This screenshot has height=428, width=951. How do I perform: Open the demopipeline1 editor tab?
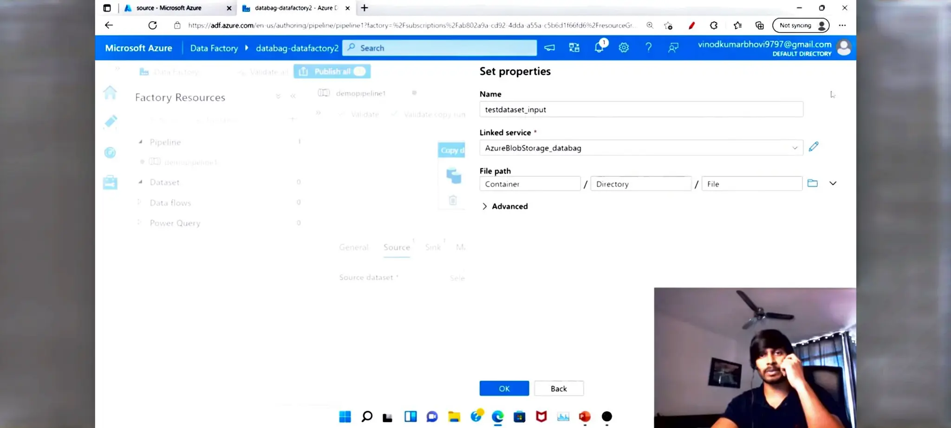360,93
